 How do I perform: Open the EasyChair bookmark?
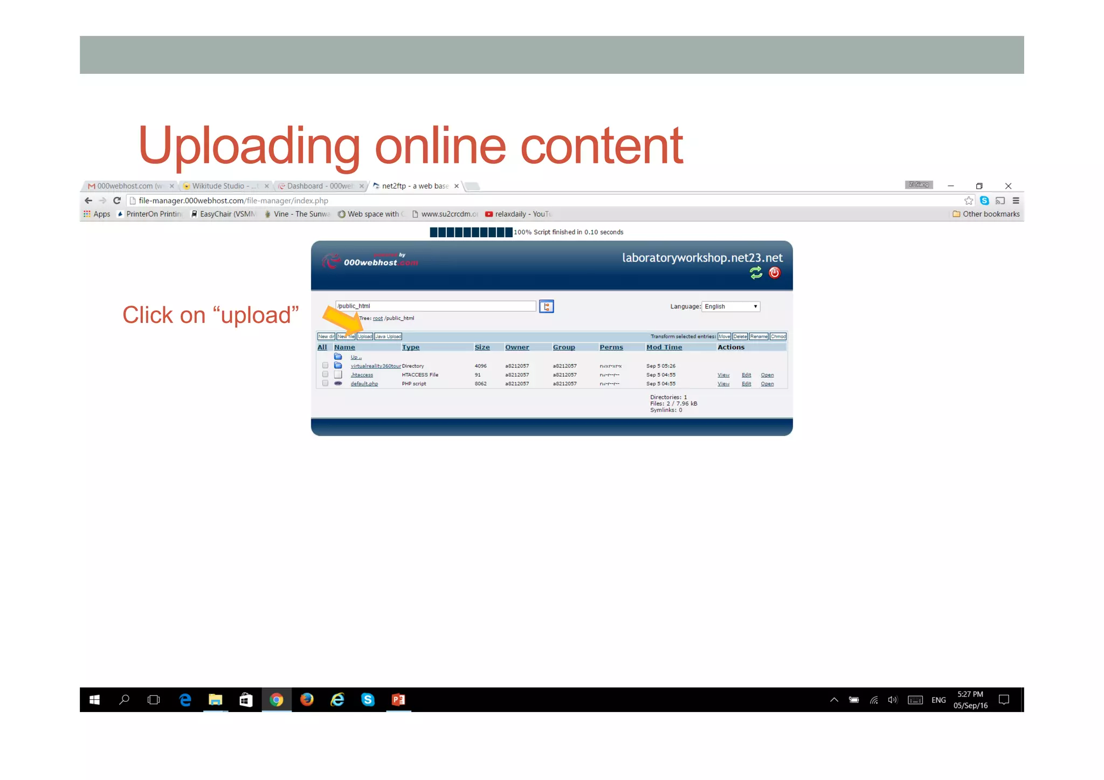click(224, 214)
